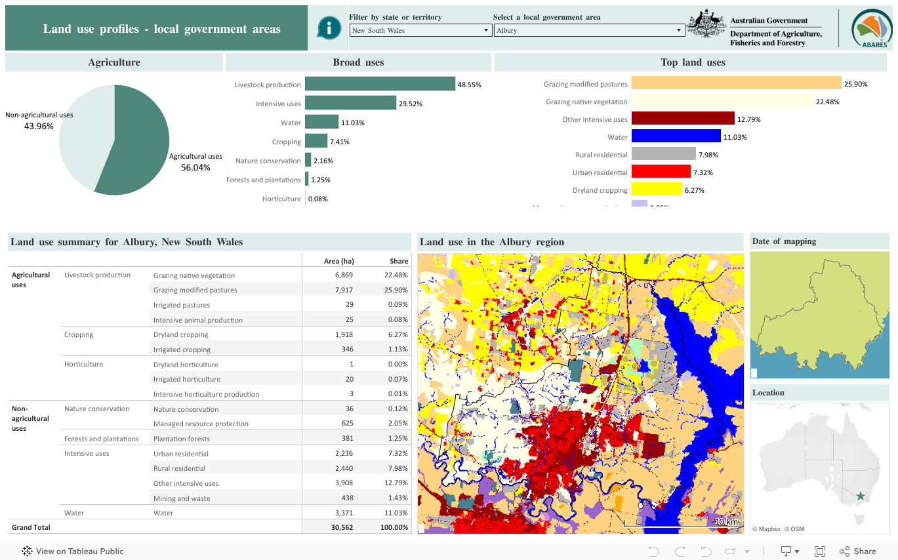This screenshot has height=560, width=898.
Task: Enter full screen mode
Action: point(820,551)
